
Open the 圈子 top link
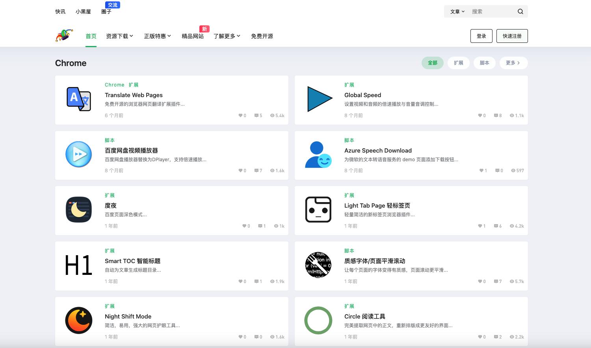tap(106, 11)
